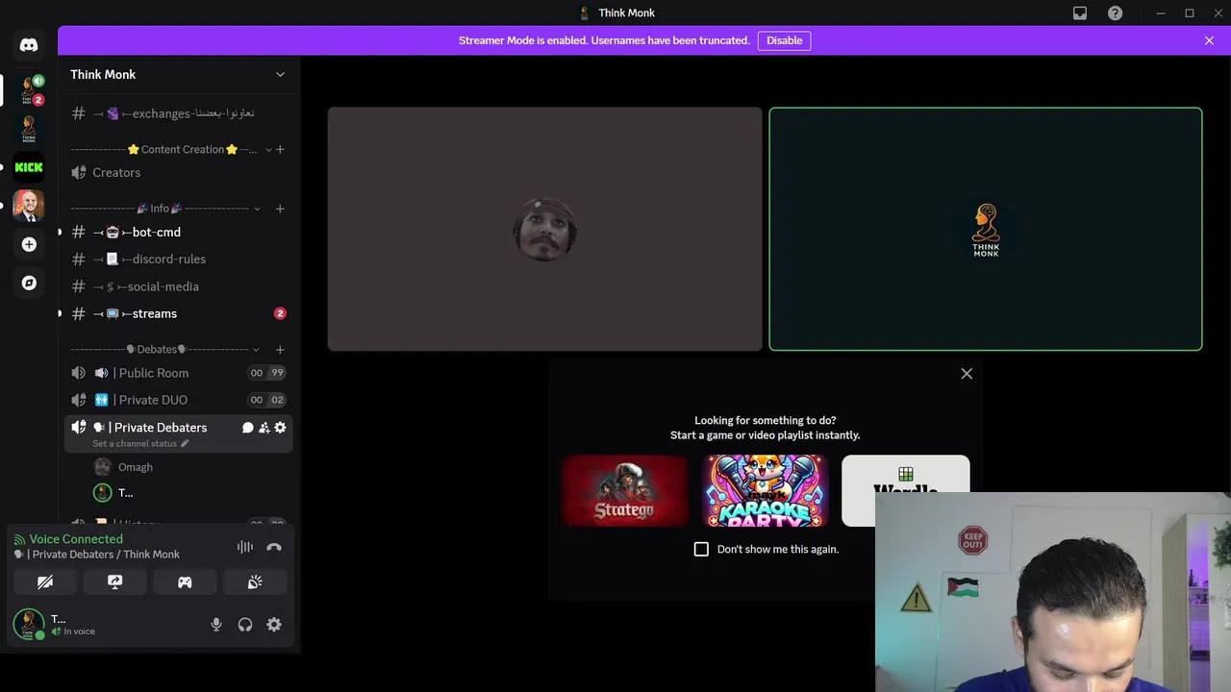Launch the Stratego activity
The image size is (1231, 692).
pyautogui.click(x=625, y=491)
